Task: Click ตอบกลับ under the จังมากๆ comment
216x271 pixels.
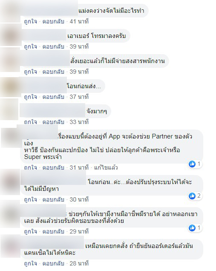Action: [x=53, y=122]
